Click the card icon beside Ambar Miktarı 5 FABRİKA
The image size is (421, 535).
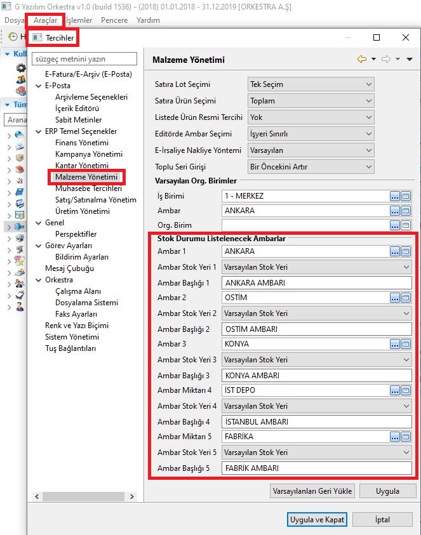coord(406,437)
